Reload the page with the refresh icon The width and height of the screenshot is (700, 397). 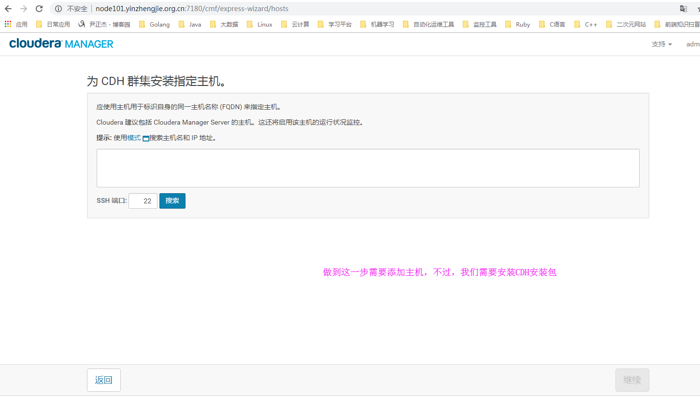coord(39,9)
